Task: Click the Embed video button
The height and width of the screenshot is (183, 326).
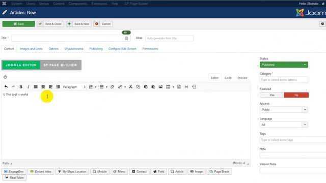Action: 41,172
